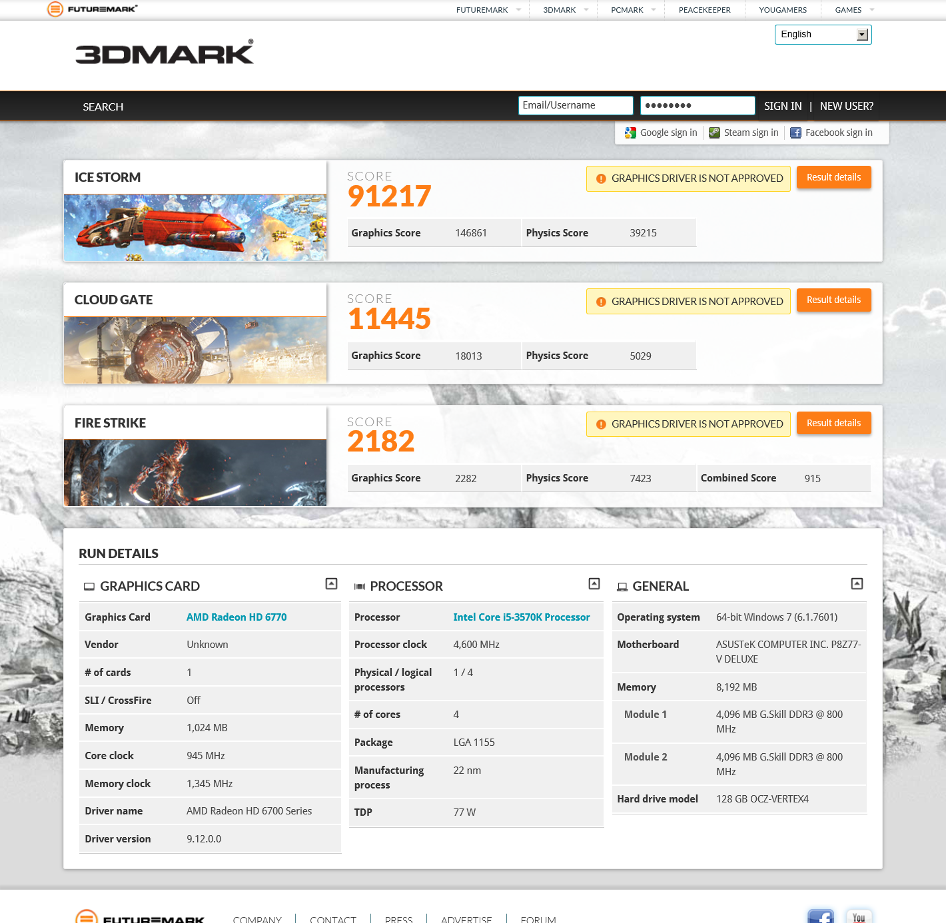The height and width of the screenshot is (923, 946).
Task: Click the SIGN IN button
Action: click(x=783, y=106)
